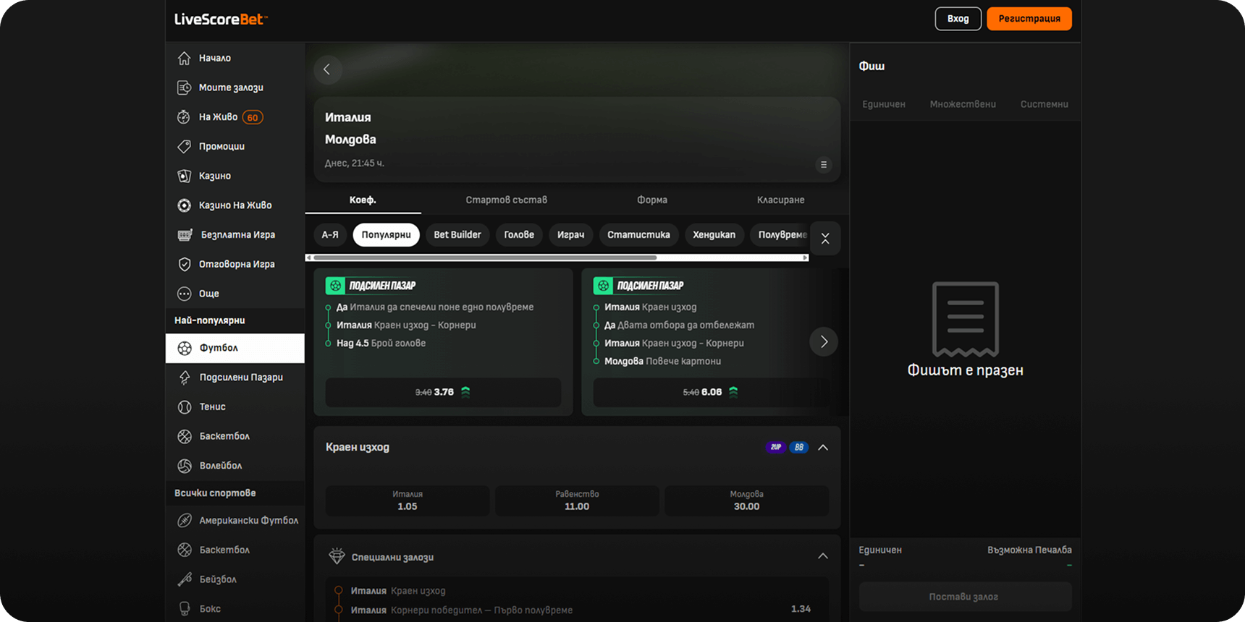The height and width of the screenshot is (622, 1245).
Task: Select the Равенство 11.00 odds
Action: [577, 500]
